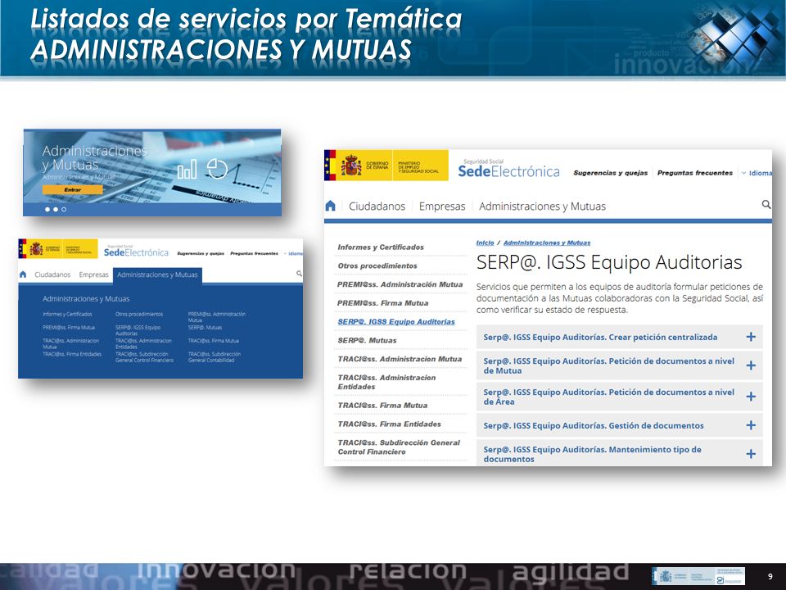Open search with the magnifier in the large page

click(x=766, y=204)
